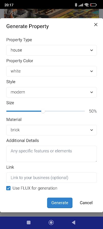The image size is (103, 229).
Task: Tap the background map image above dialog
Action: tap(51, 13)
